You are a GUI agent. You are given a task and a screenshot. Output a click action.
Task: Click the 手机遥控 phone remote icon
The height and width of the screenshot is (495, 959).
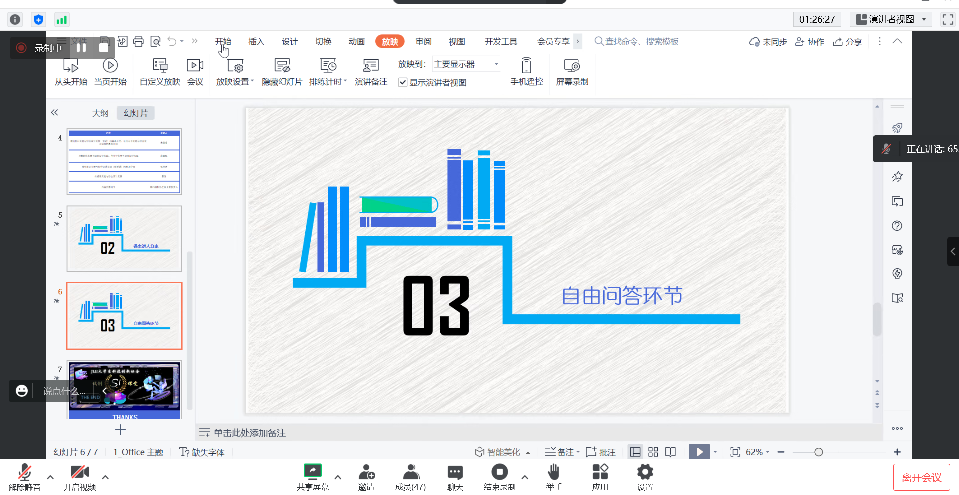[x=526, y=66]
